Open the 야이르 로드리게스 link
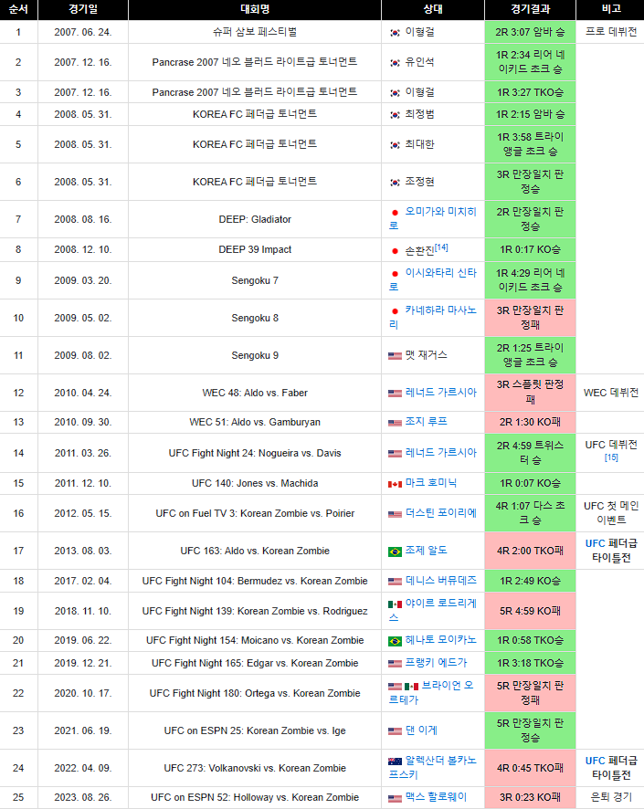Screen dimensions: 644x809 (440, 604)
